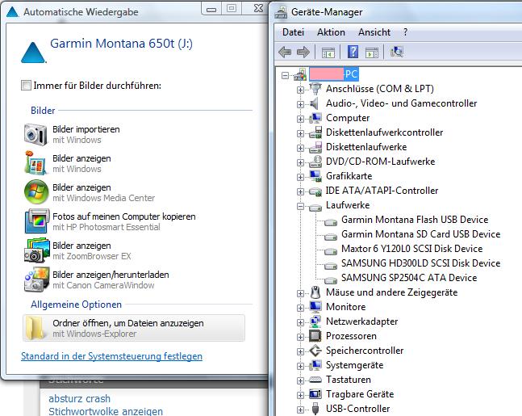Click the Prozessoren chip icon
This screenshot has height=416, width=522.
(x=315, y=336)
